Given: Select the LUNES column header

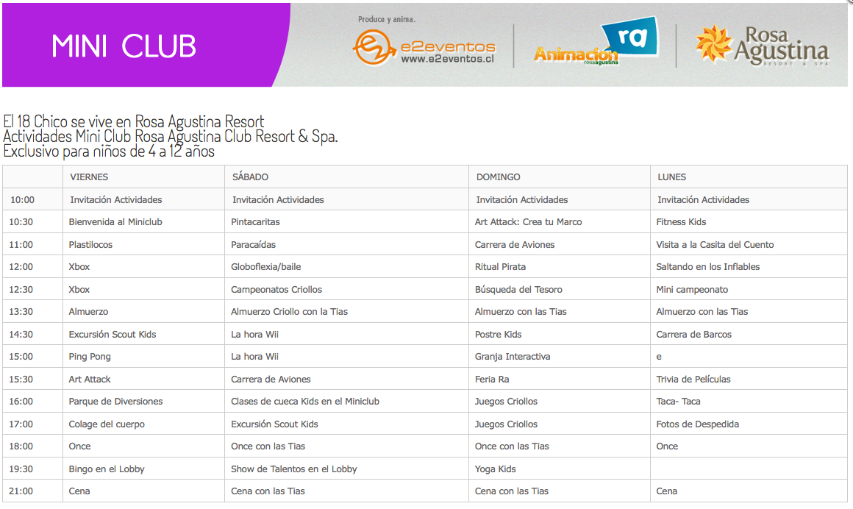Looking at the screenshot, I should 671,177.
